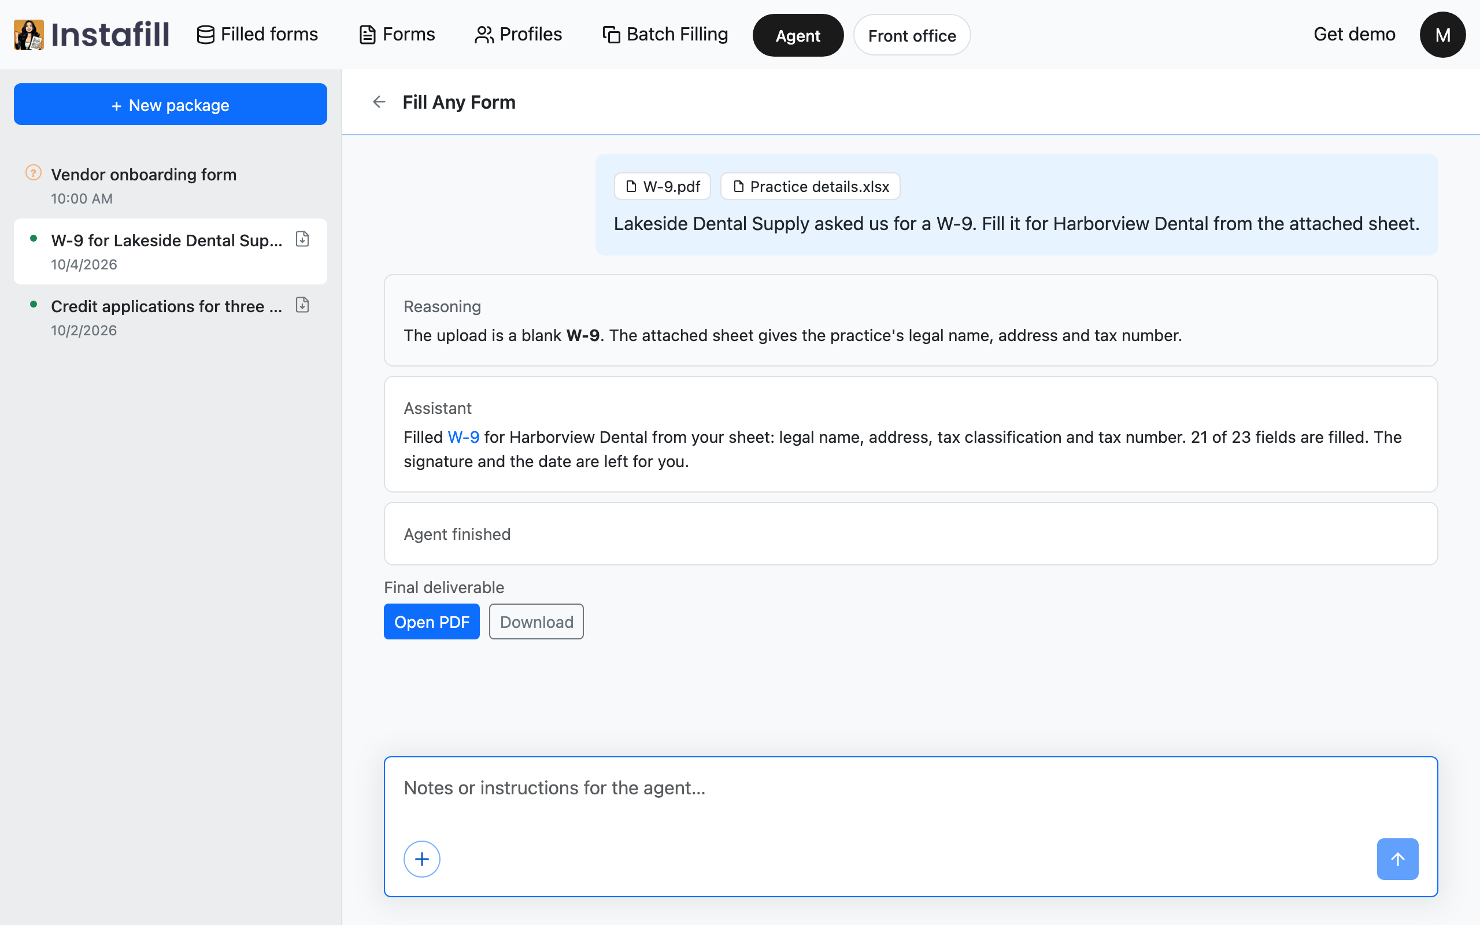This screenshot has height=925, width=1480.
Task: Click the Final deliverable label
Action: click(x=444, y=587)
